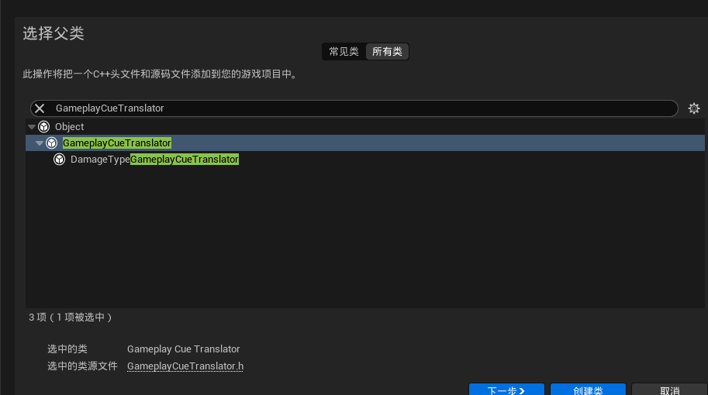Select the DamageTypeGameplayCueTranslator class label

coord(154,160)
